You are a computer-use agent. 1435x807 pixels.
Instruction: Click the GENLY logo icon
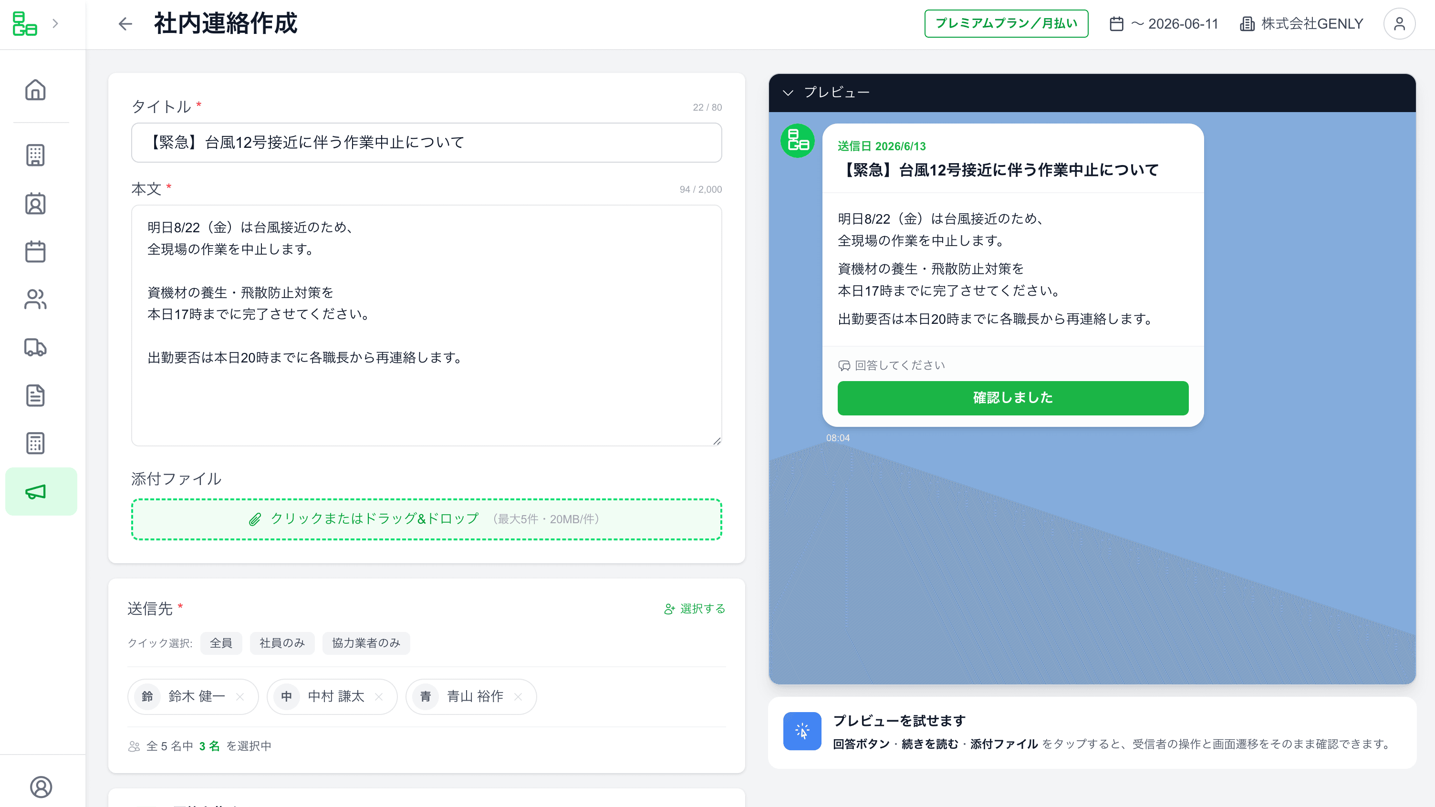tap(24, 23)
